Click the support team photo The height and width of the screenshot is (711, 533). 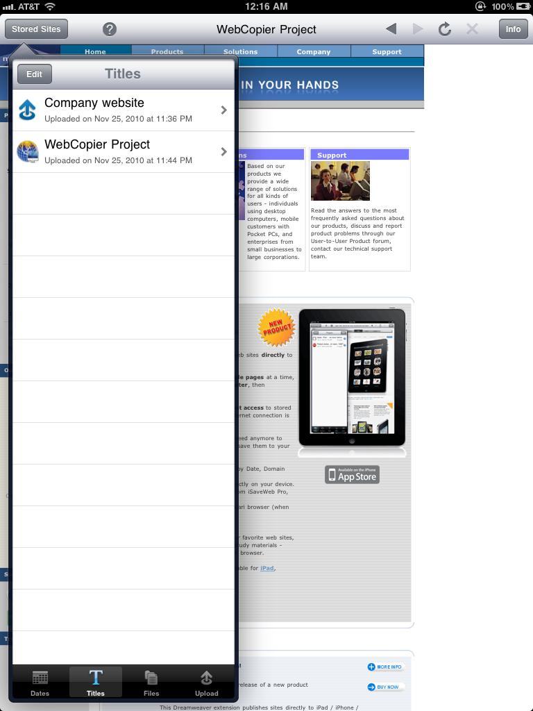click(340, 181)
